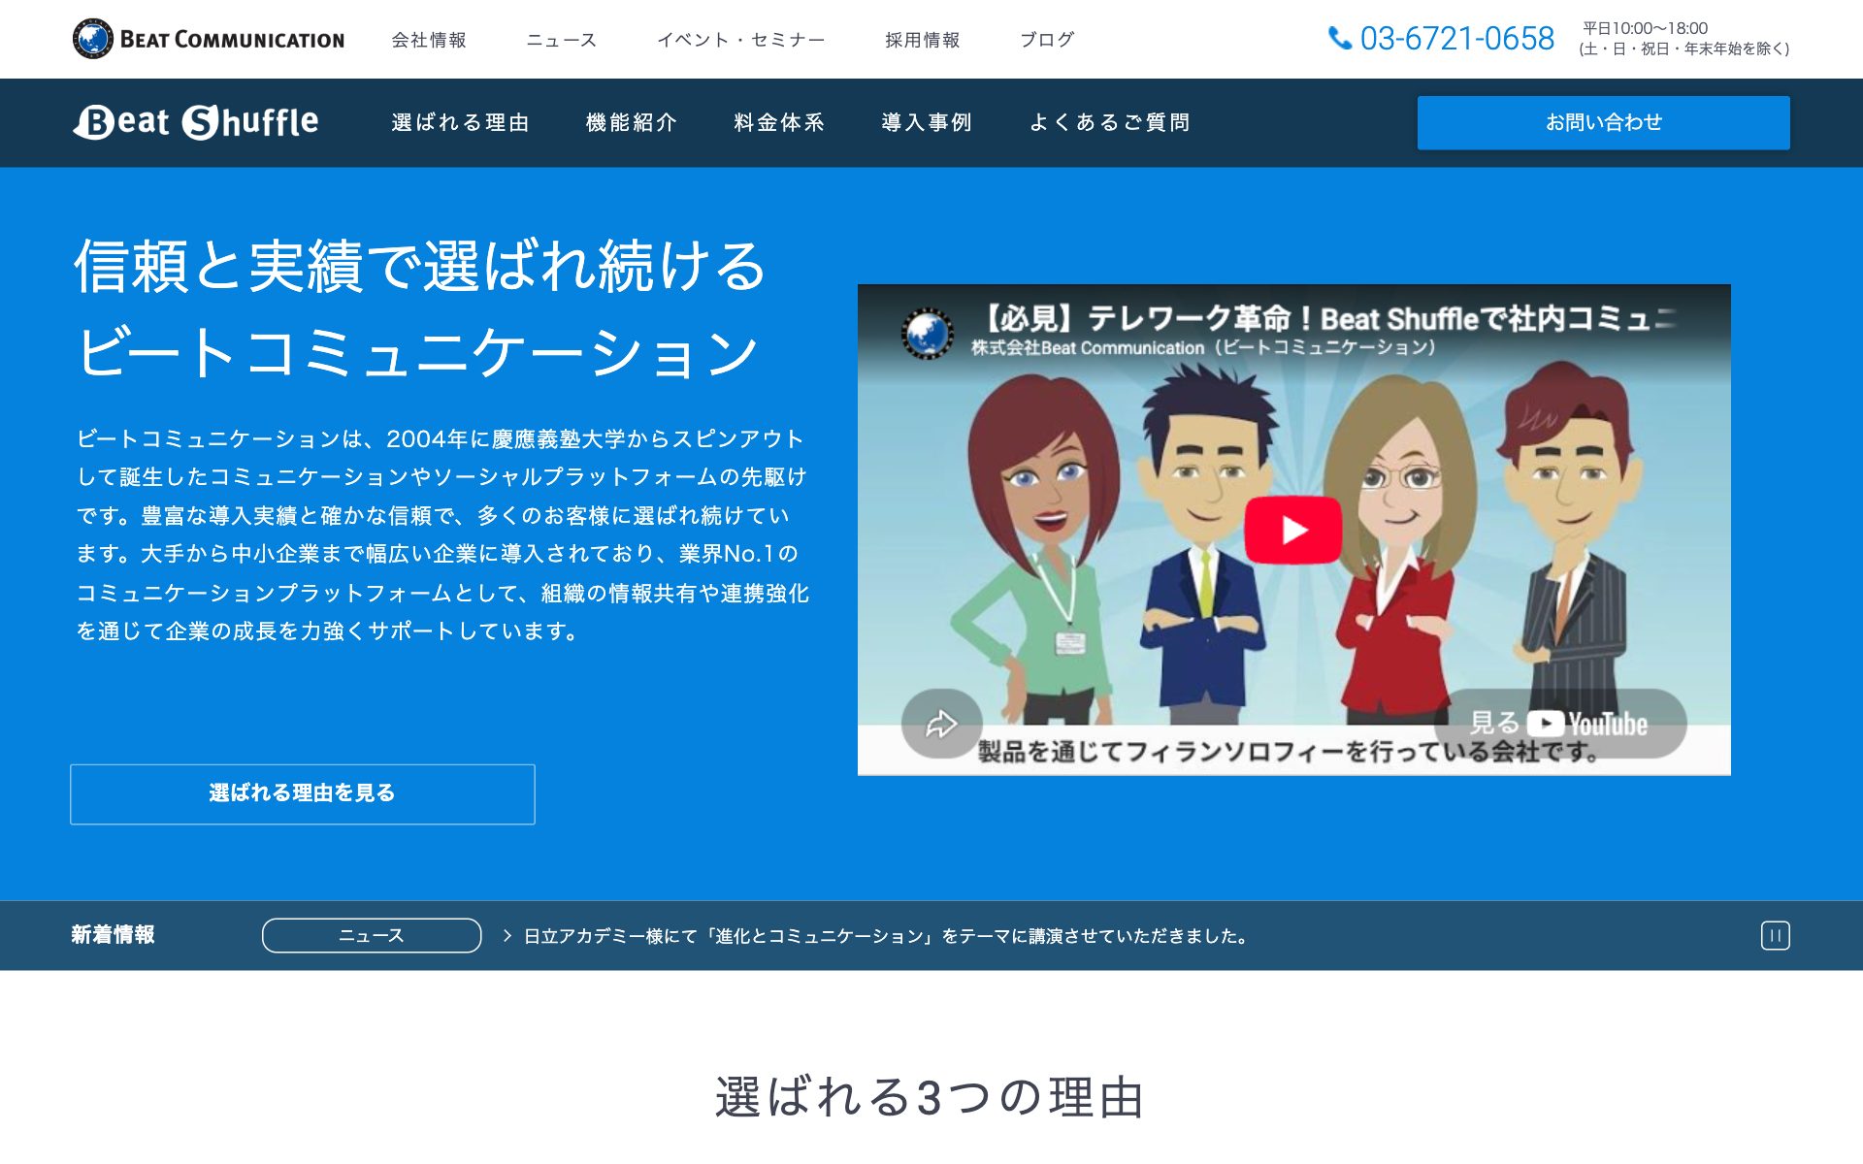Click the ニュース category pill in ticker
Image resolution: width=1863 pixels, height=1164 pixels.
click(x=372, y=936)
